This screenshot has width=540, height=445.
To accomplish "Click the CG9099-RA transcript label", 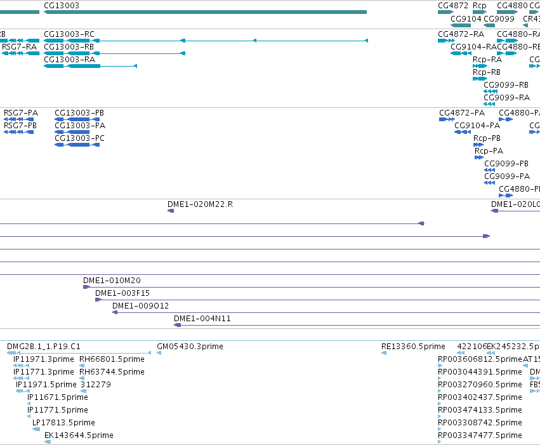I will coord(506,98).
